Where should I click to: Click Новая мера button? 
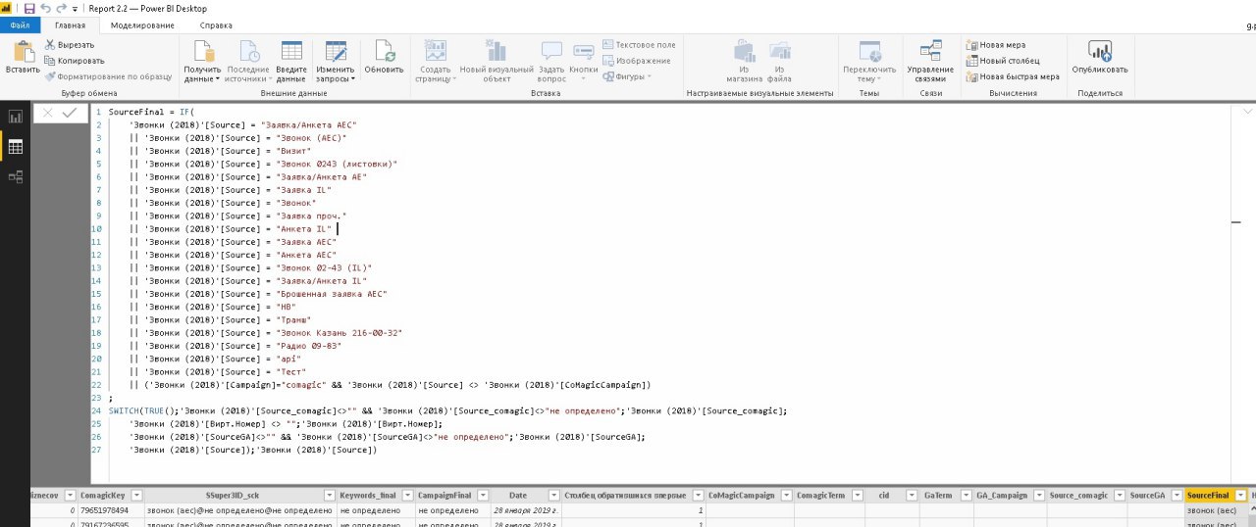point(996,45)
